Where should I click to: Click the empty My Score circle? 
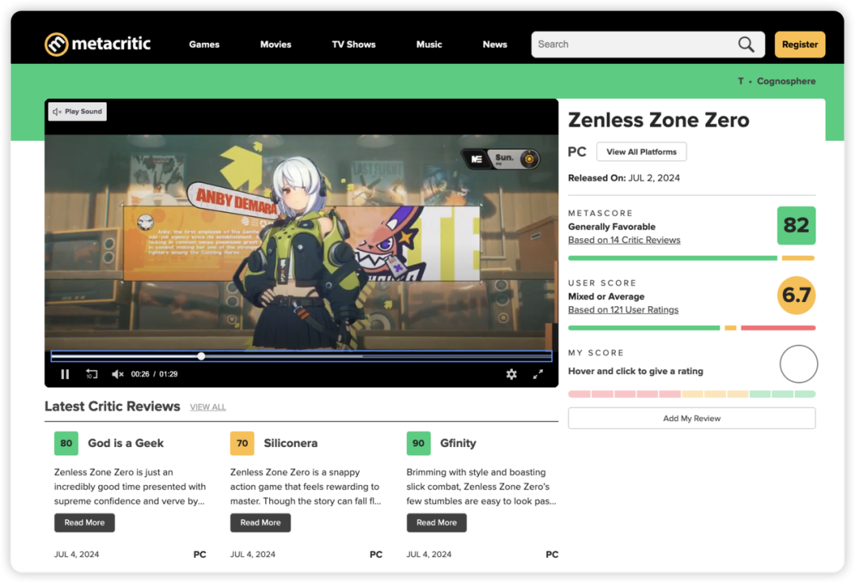click(x=799, y=364)
